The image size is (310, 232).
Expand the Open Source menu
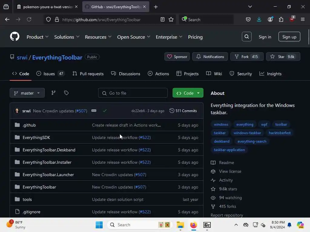click(x=134, y=37)
